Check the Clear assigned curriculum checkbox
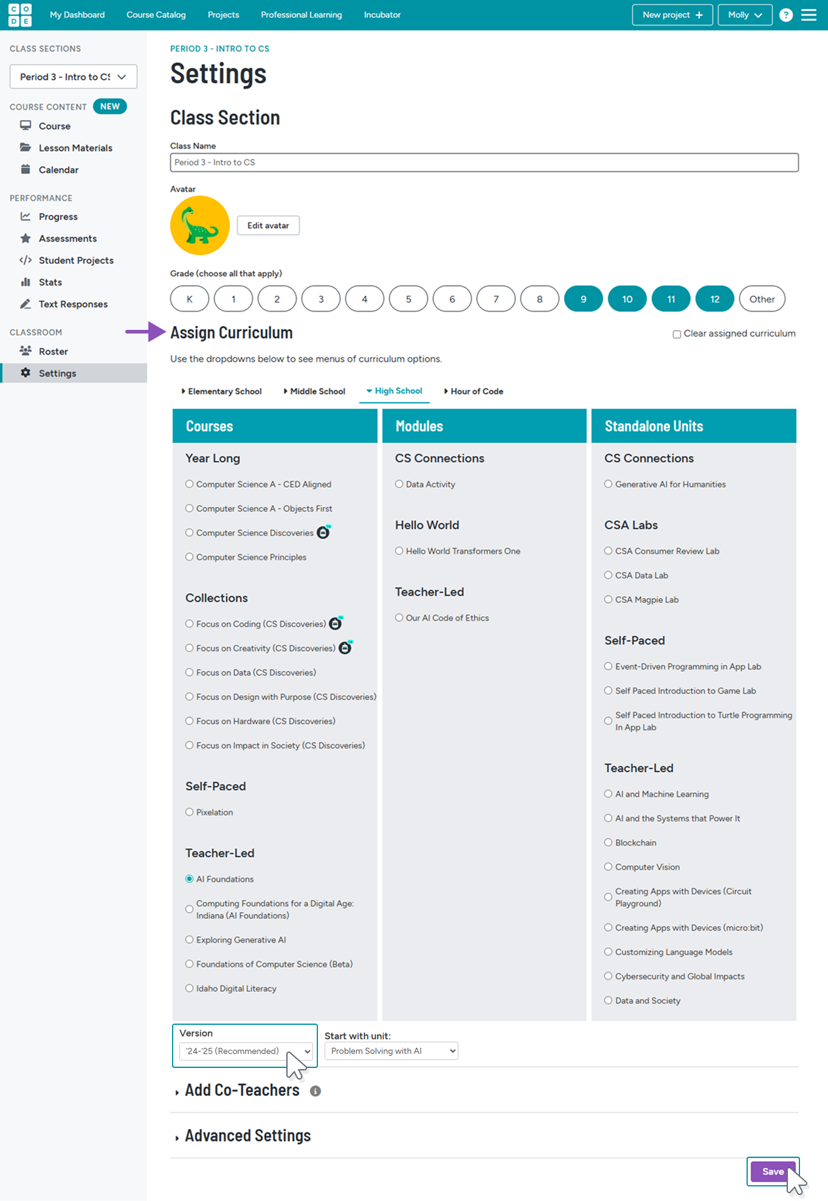 pyautogui.click(x=677, y=334)
